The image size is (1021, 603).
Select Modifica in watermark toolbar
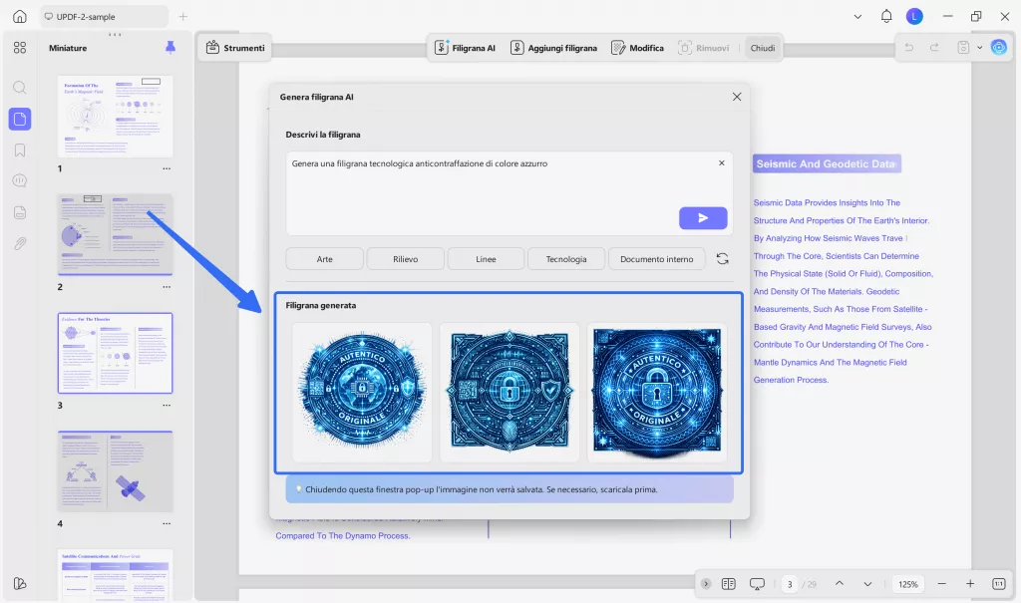[637, 48]
